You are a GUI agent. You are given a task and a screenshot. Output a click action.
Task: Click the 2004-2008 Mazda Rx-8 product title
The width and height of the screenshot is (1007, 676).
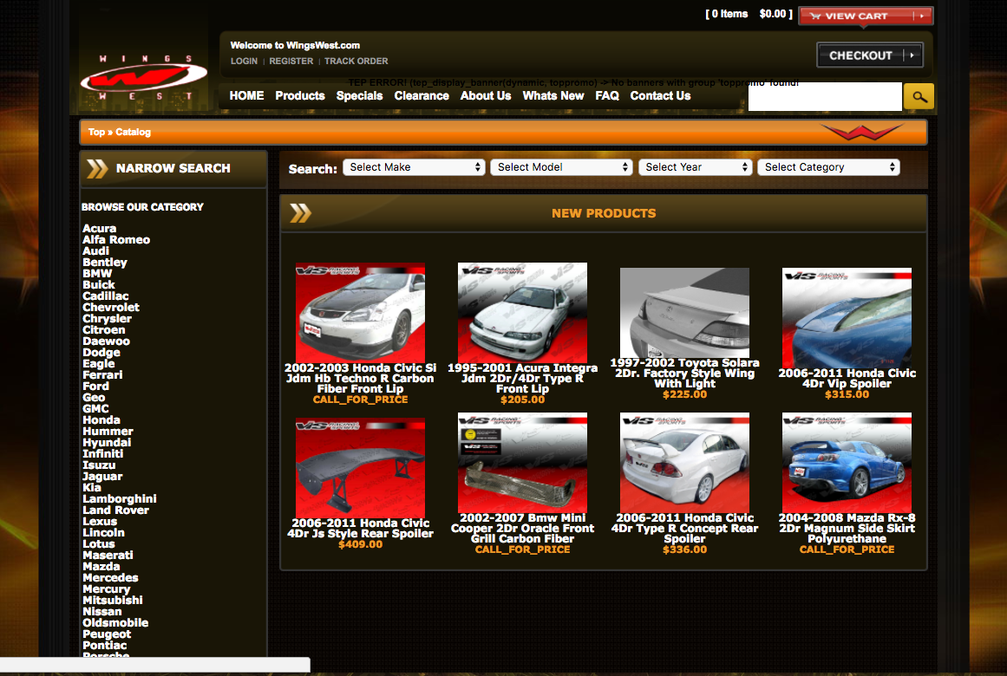(847, 529)
